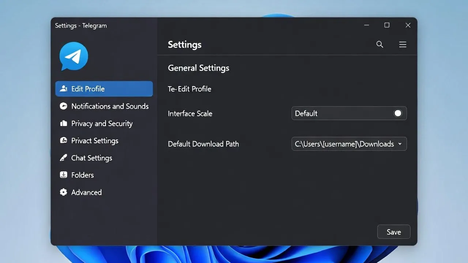The width and height of the screenshot is (468, 263).
Task: Click the Telegram logo icon
Action: pyautogui.click(x=73, y=56)
